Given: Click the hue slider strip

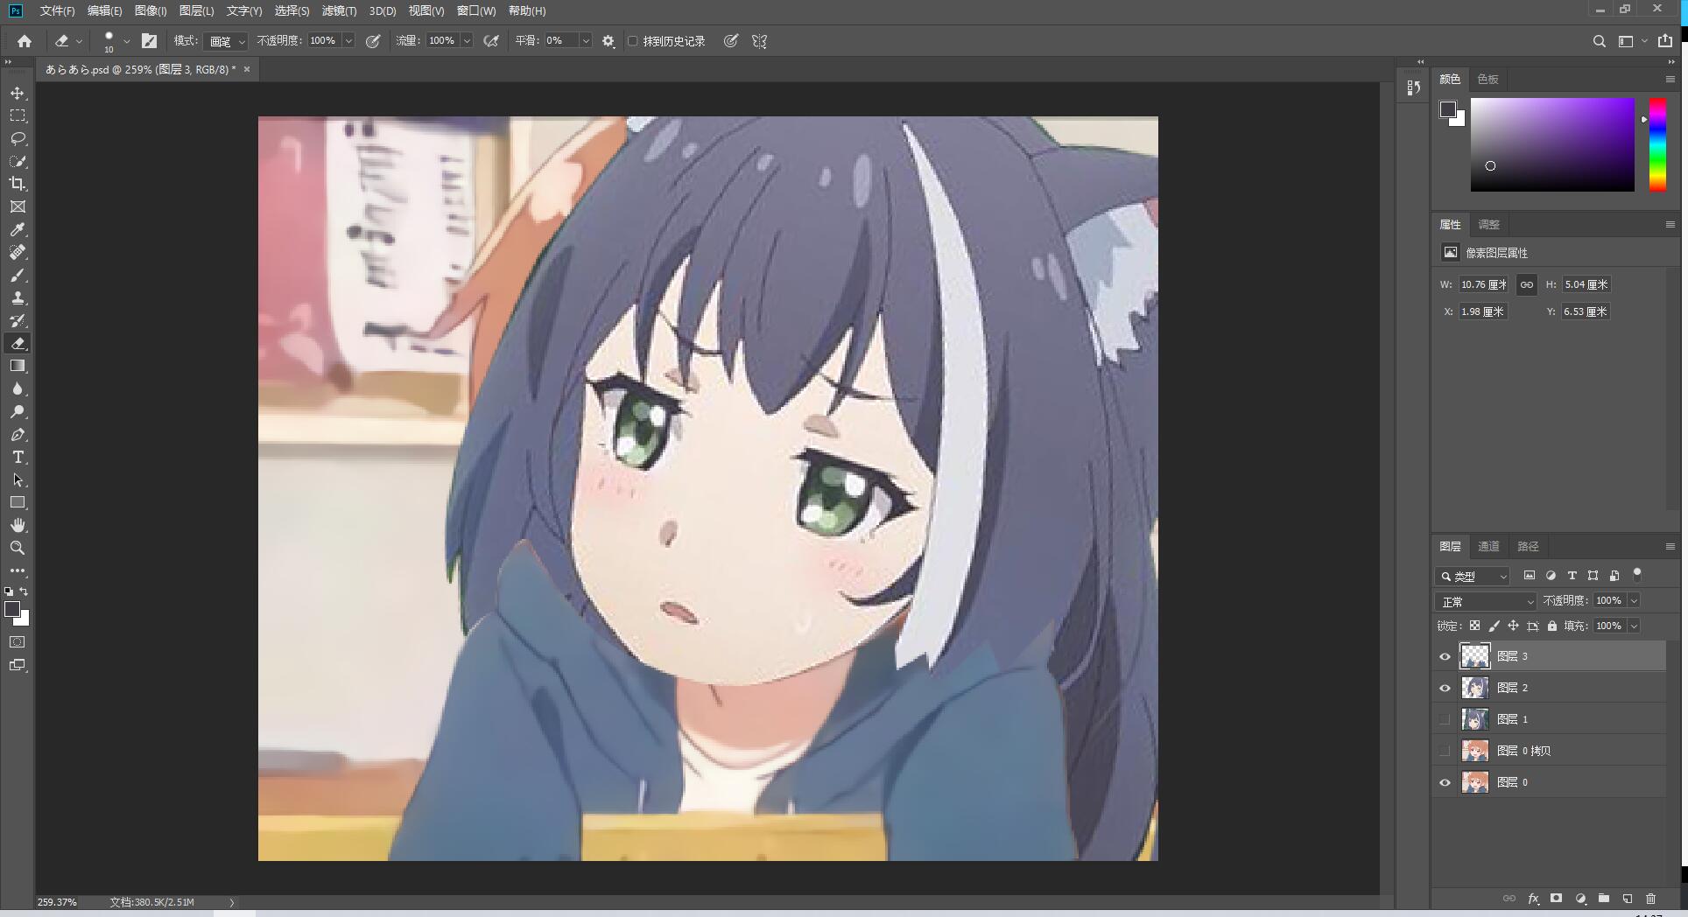Looking at the screenshot, I should coord(1657,144).
